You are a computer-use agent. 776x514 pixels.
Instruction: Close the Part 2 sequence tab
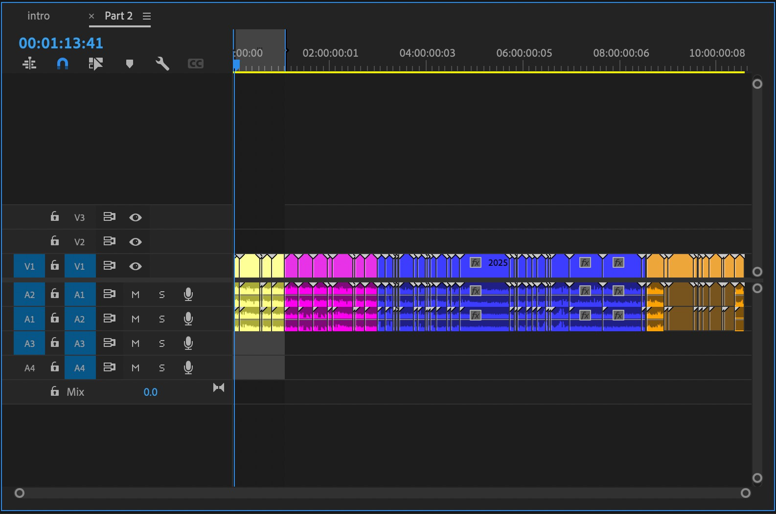tap(91, 16)
